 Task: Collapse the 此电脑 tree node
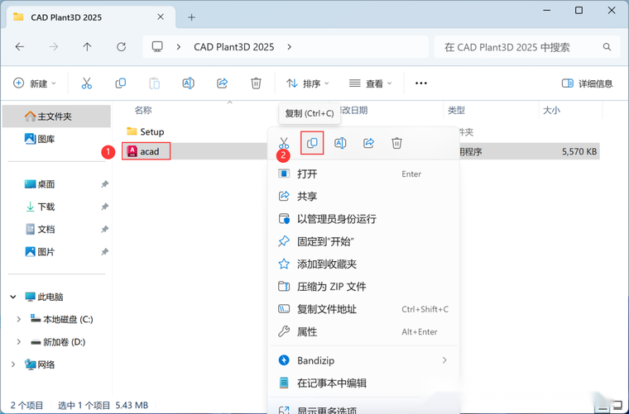coord(13,297)
